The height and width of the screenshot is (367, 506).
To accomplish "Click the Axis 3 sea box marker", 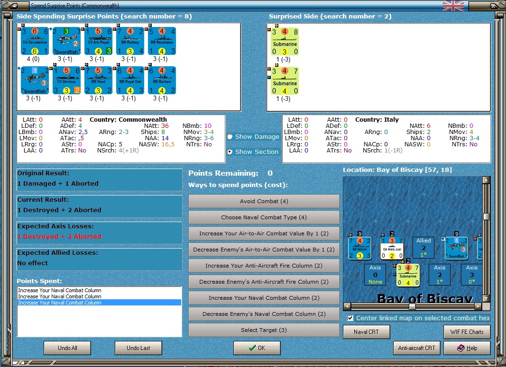I will 471,275.
